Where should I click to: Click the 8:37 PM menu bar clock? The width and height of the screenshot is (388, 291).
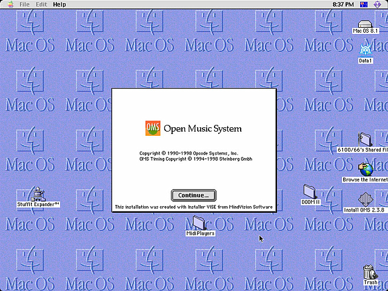(343, 4)
